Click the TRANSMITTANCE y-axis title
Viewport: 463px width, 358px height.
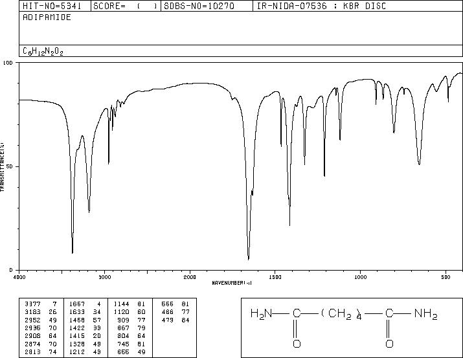[2, 167]
